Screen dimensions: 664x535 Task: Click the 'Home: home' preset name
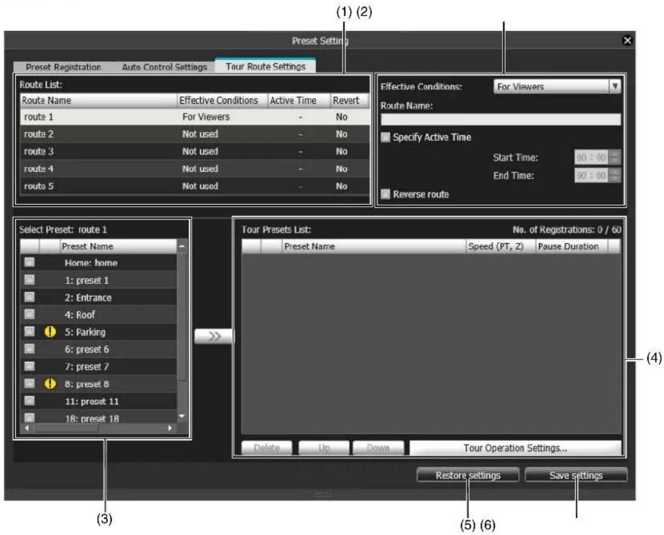(x=91, y=262)
